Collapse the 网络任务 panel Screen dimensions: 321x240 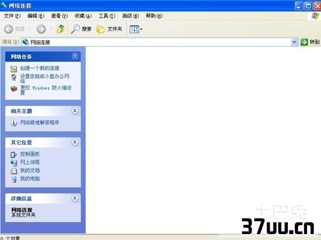[75, 56]
